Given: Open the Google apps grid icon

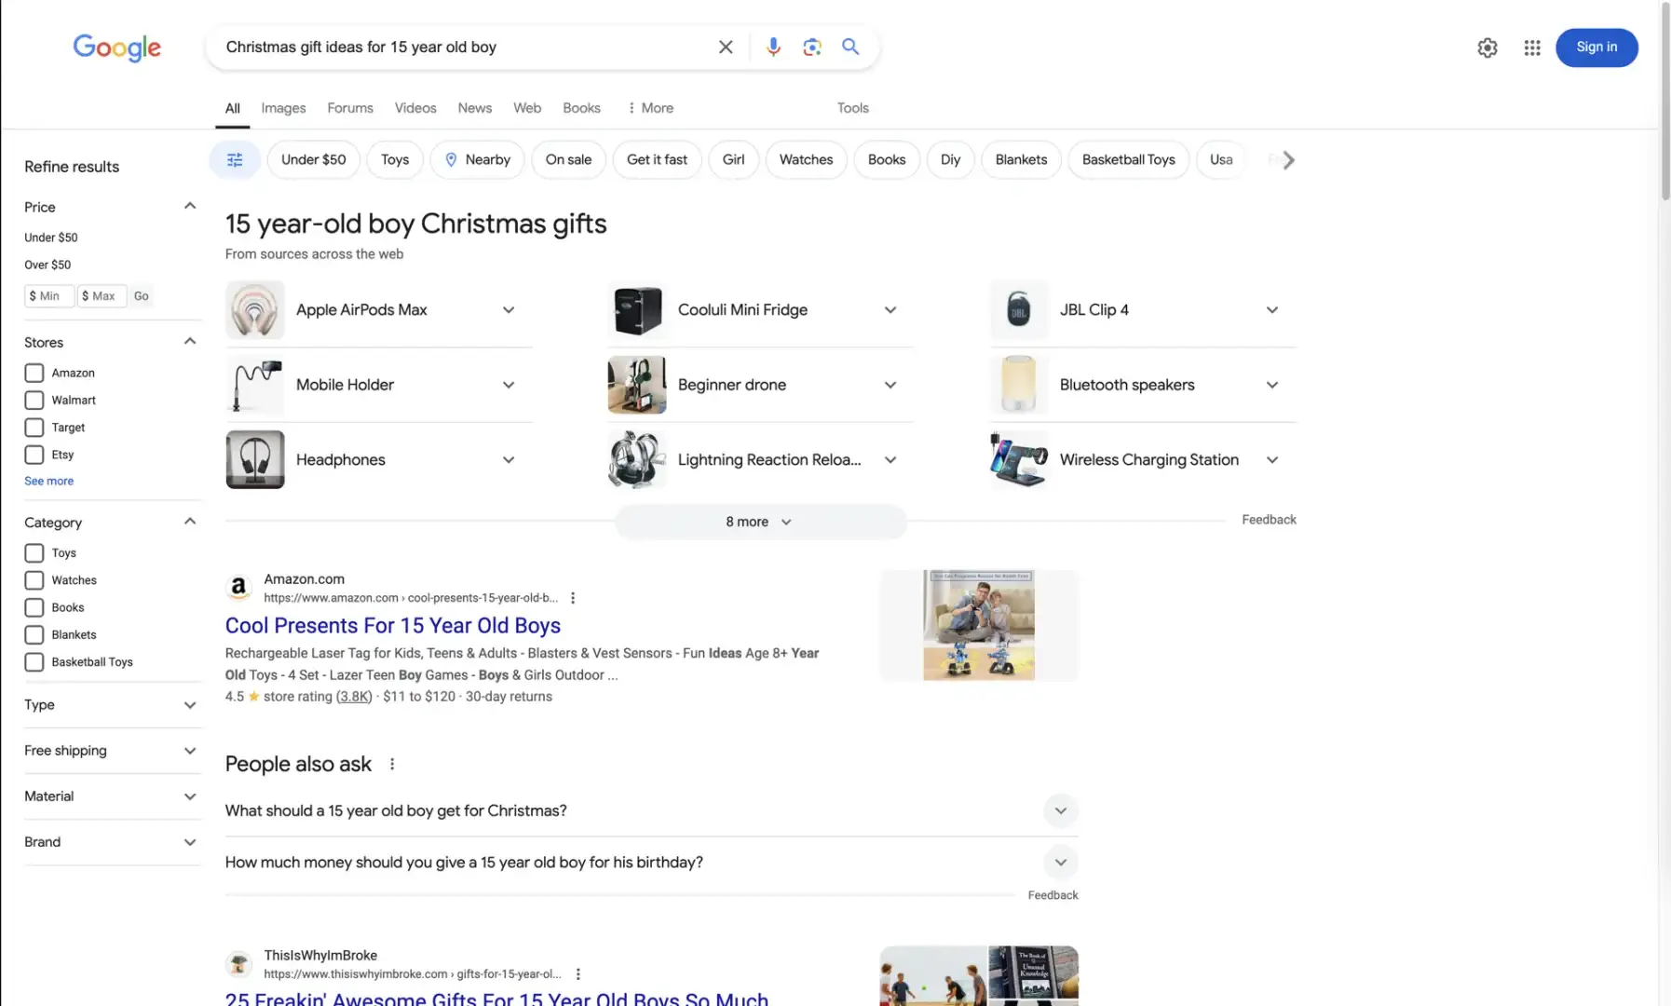Looking at the screenshot, I should click(1532, 48).
